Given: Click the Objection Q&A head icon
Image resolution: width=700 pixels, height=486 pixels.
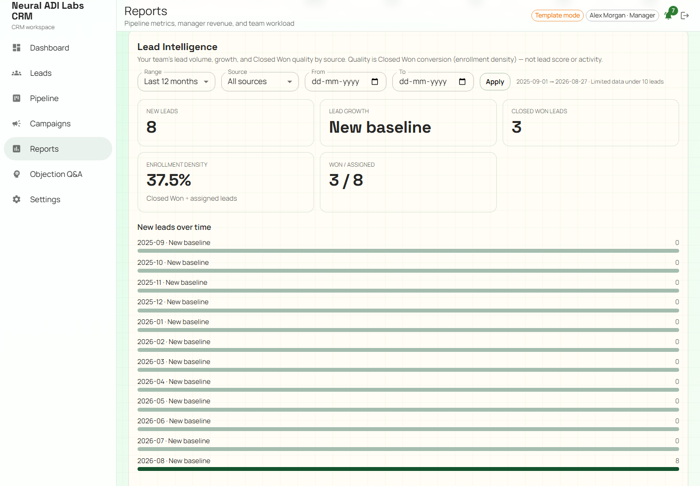Looking at the screenshot, I should pyautogui.click(x=17, y=174).
